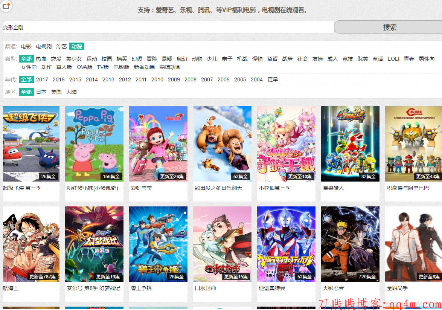
Task: Filter by year 2015
Action: [75, 79]
